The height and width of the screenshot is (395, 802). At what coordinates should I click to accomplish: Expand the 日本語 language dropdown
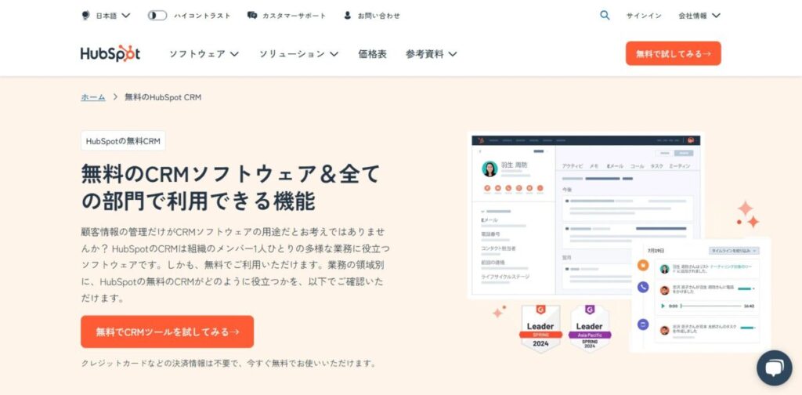pyautogui.click(x=113, y=16)
